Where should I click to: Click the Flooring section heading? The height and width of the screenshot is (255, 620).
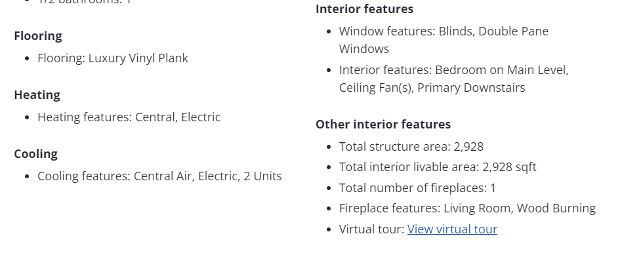[38, 36]
